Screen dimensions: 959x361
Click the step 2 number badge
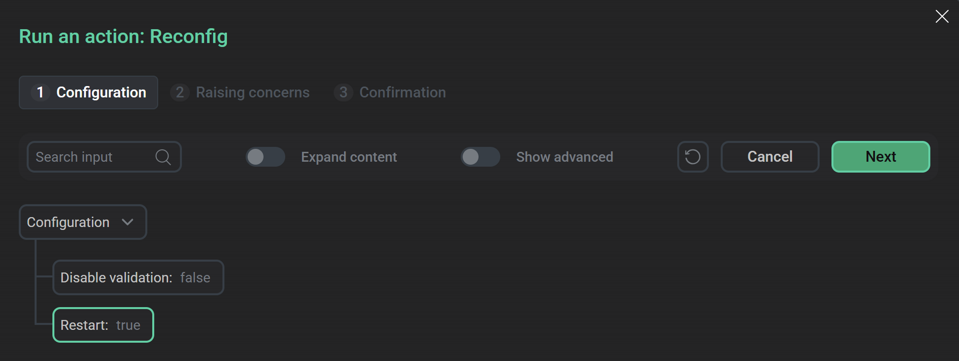coord(179,92)
